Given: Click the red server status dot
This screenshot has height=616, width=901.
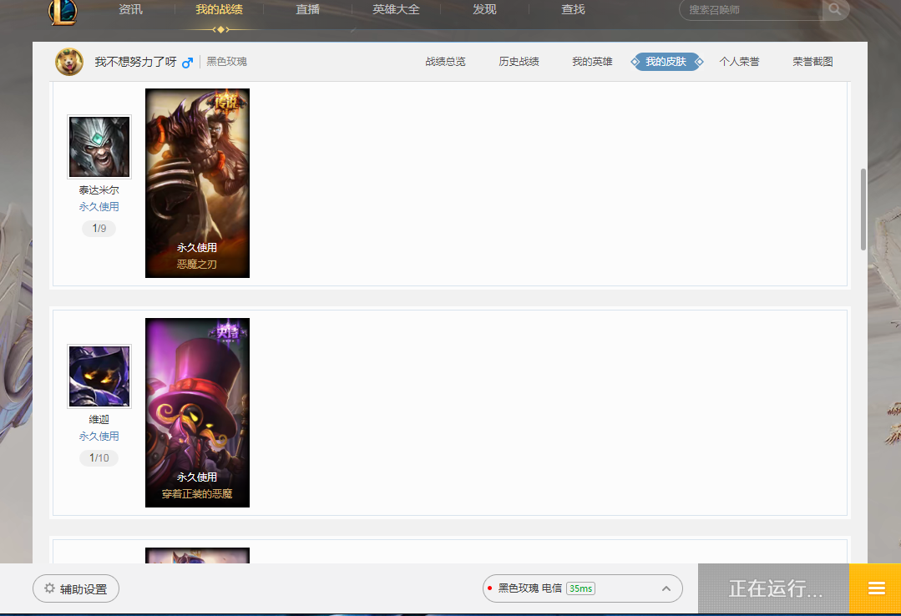Looking at the screenshot, I should [x=490, y=588].
